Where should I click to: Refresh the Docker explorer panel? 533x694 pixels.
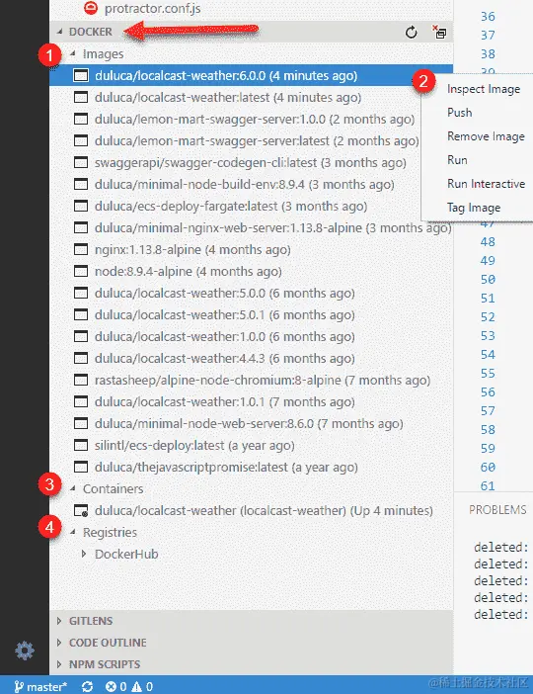[x=411, y=33]
